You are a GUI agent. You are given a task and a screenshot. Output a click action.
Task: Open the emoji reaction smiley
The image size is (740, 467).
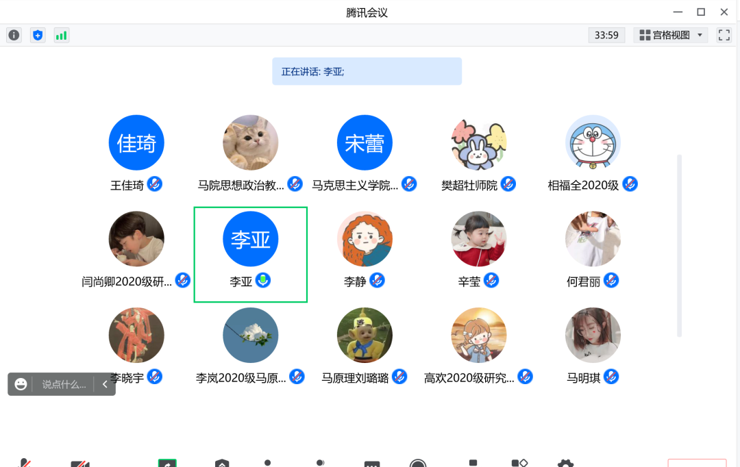pos(21,384)
